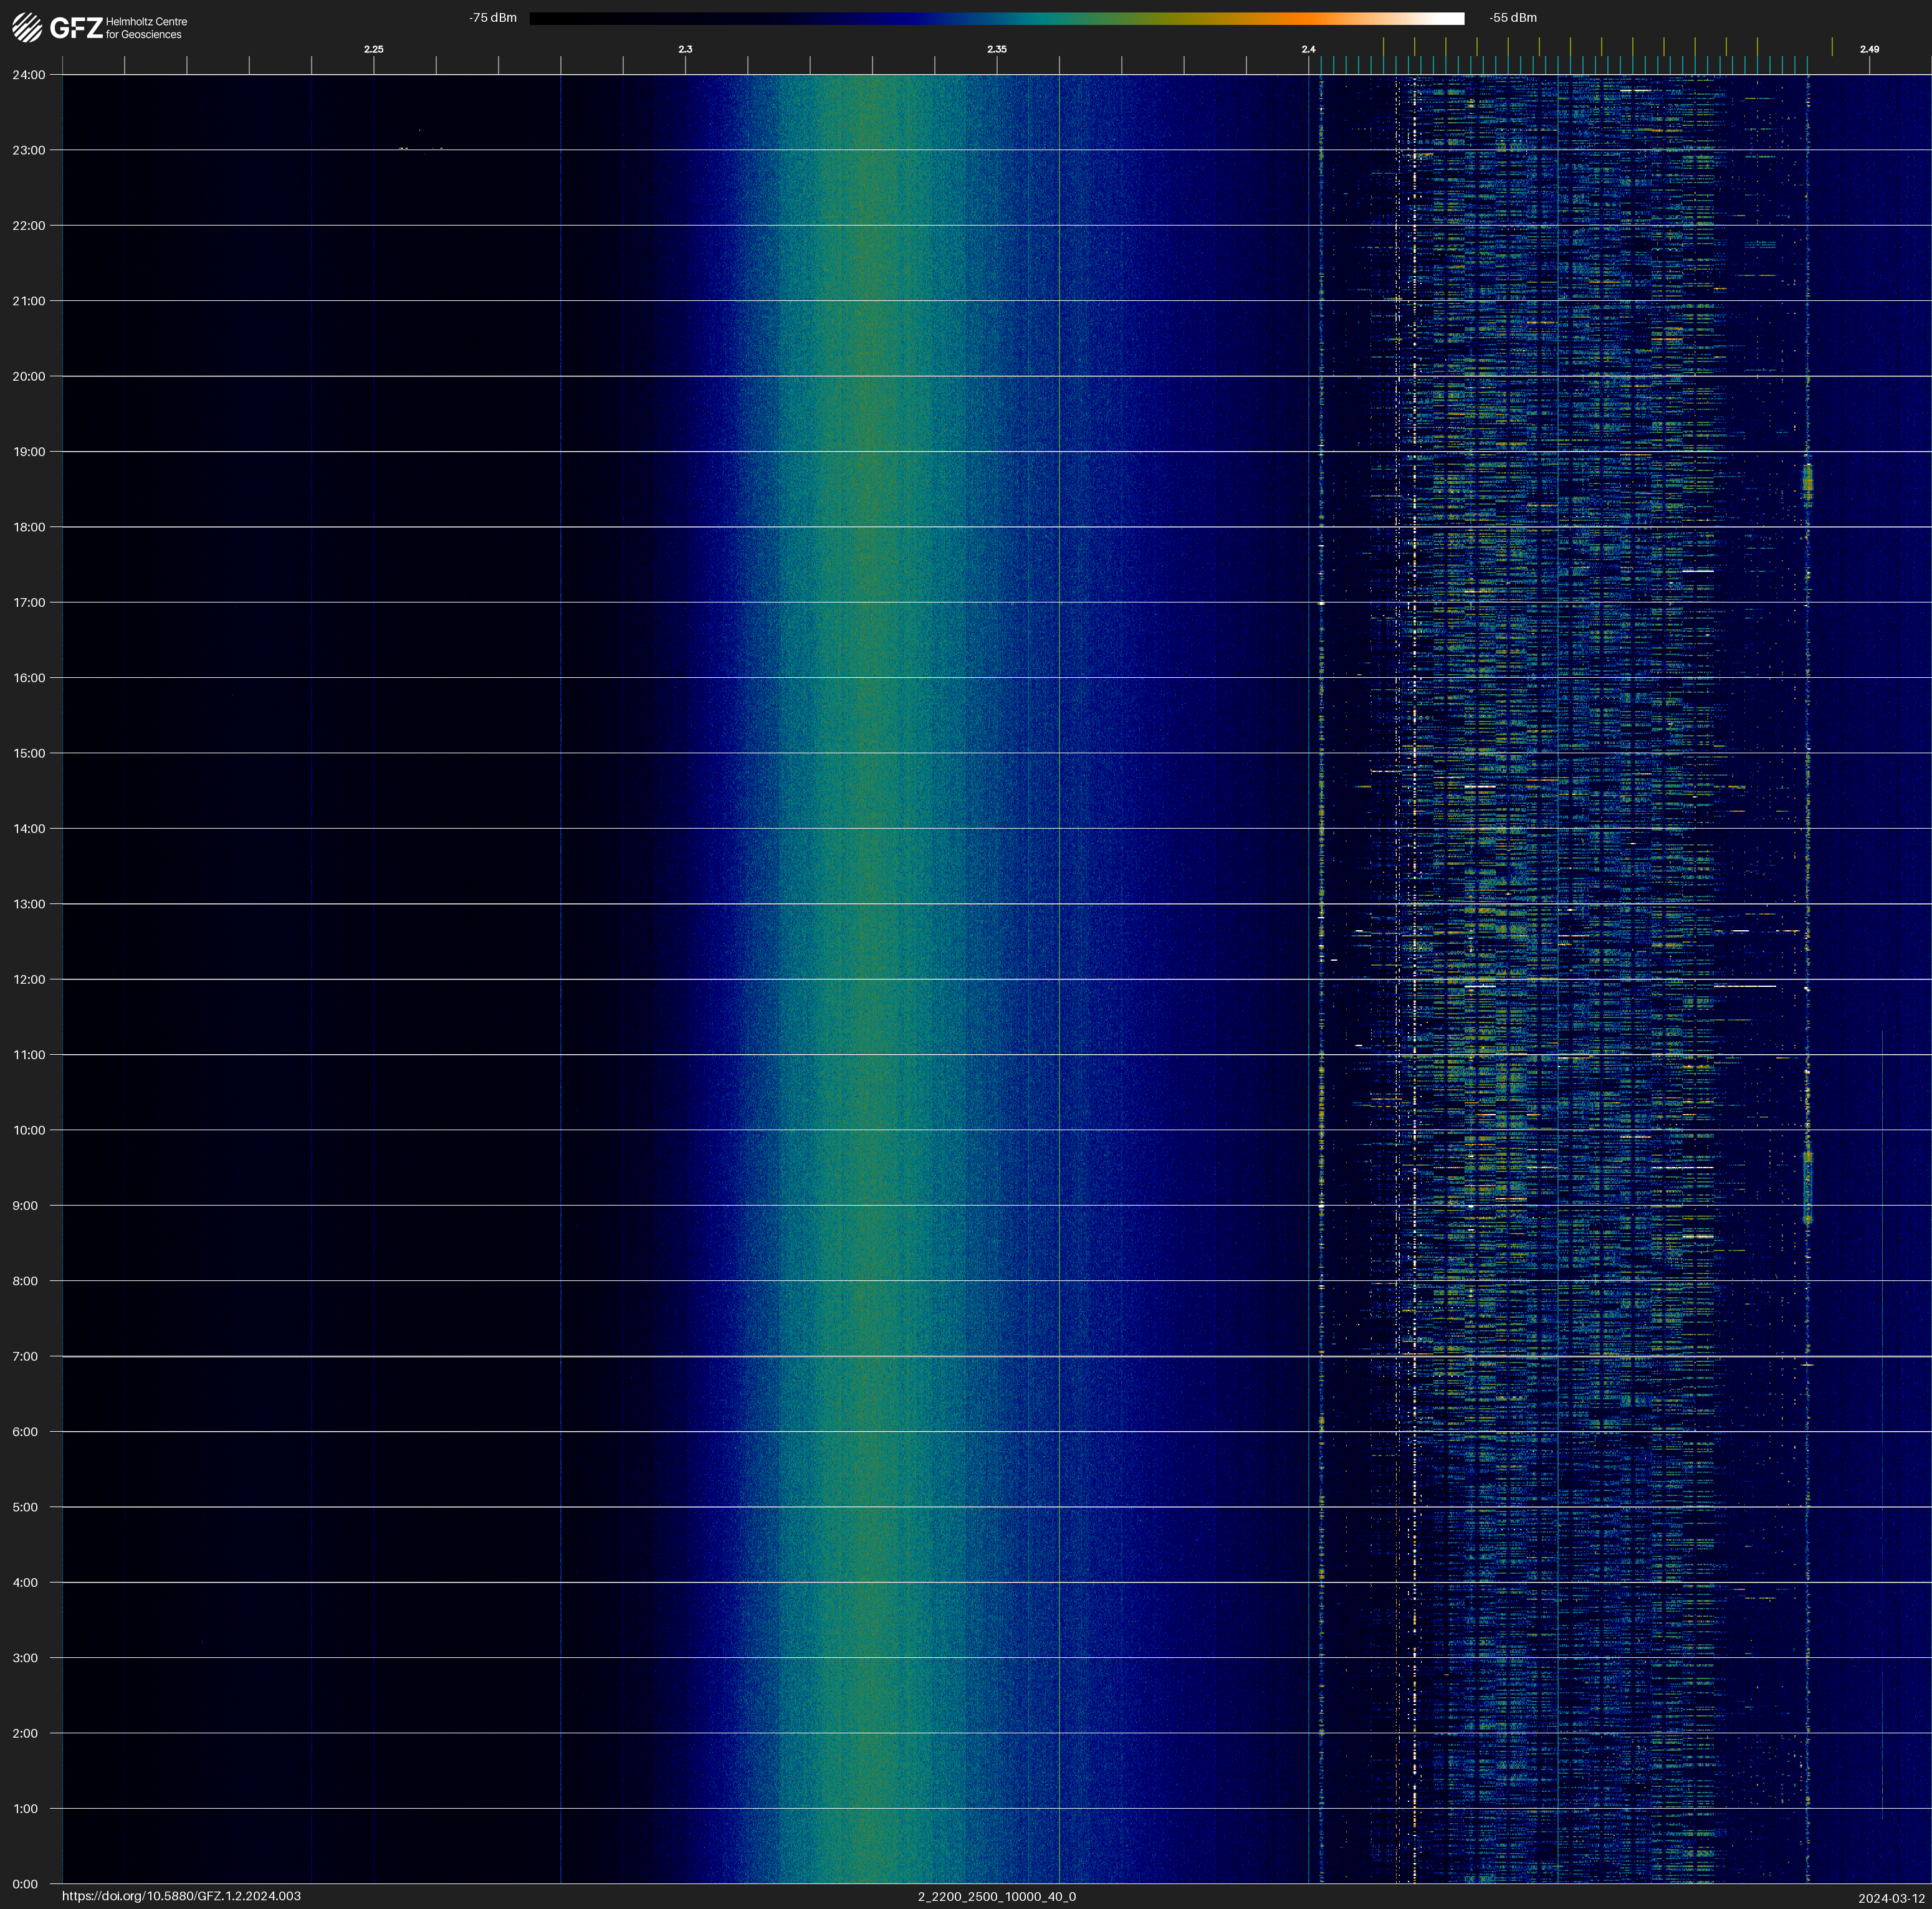Click the -75 dBm scale label
Image resolution: width=1932 pixels, height=1909 pixels.
(493, 18)
